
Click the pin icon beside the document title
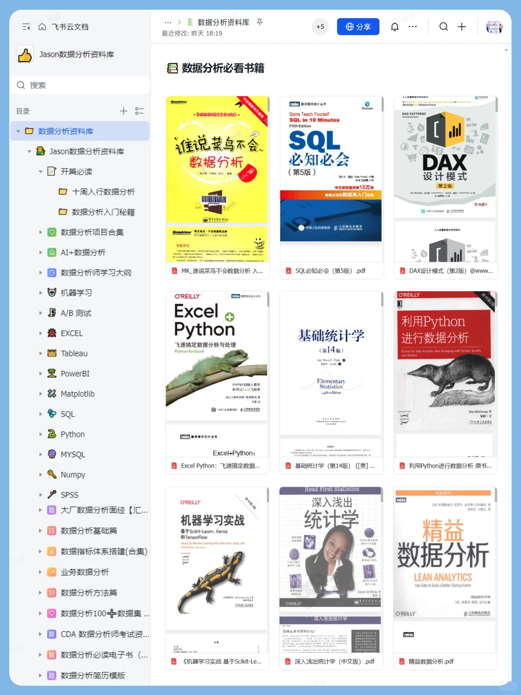260,22
